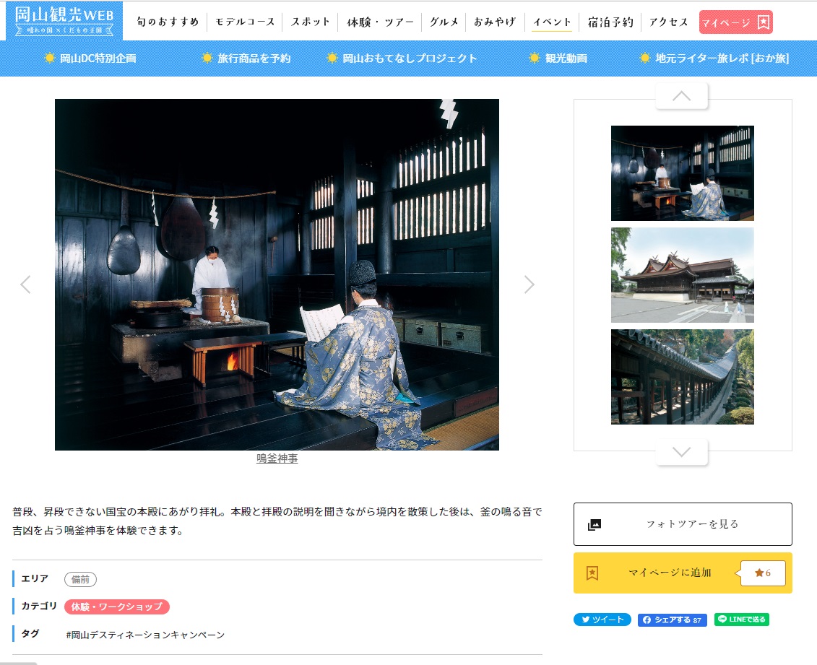Select the shrine building exterior thumbnail

[682, 275]
